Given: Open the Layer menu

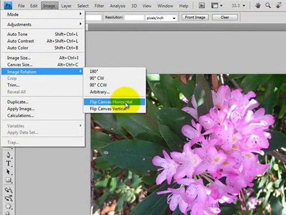Looking at the screenshot, I should [66, 6].
